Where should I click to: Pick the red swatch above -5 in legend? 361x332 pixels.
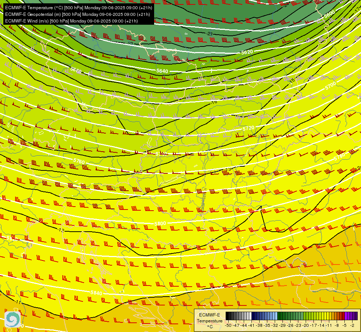click(343, 316)
